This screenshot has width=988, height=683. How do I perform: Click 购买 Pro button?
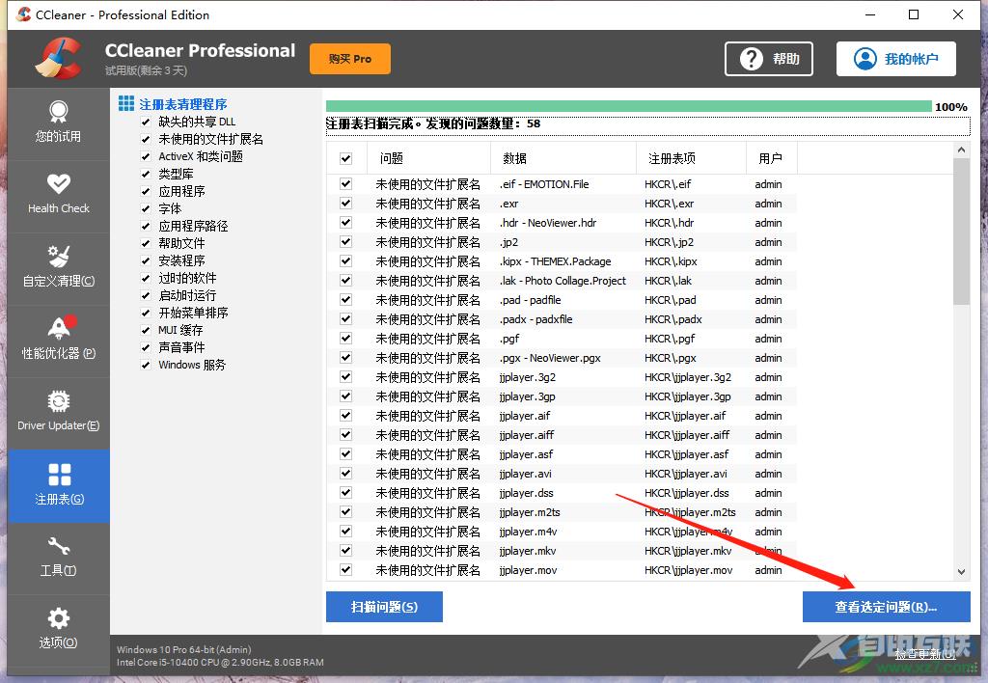tap(349, 59)
